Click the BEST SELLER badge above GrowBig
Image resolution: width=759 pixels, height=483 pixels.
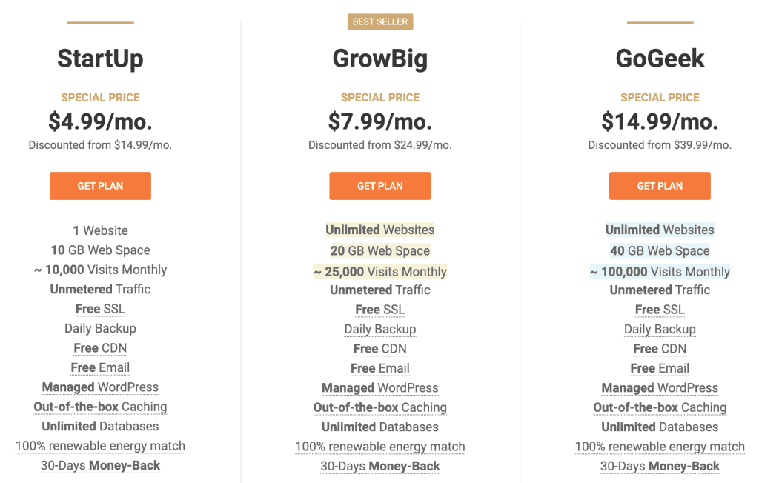point(379,21)
